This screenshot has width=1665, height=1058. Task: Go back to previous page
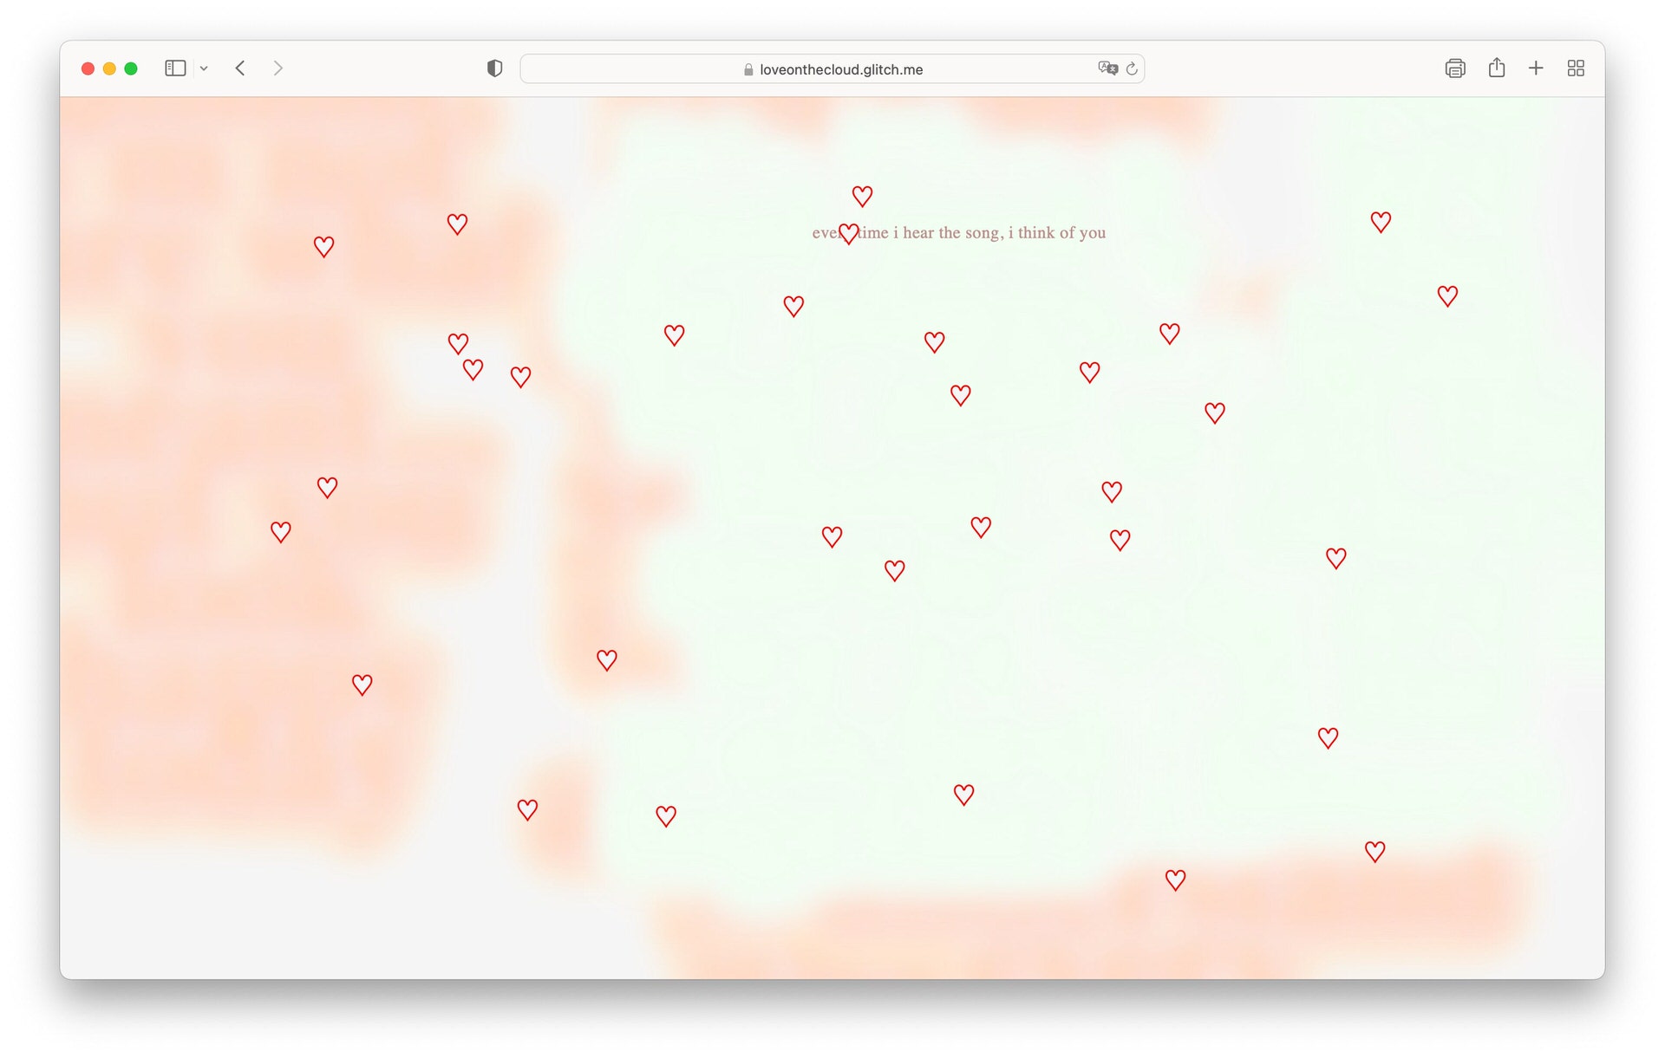[x=240, y=68]
